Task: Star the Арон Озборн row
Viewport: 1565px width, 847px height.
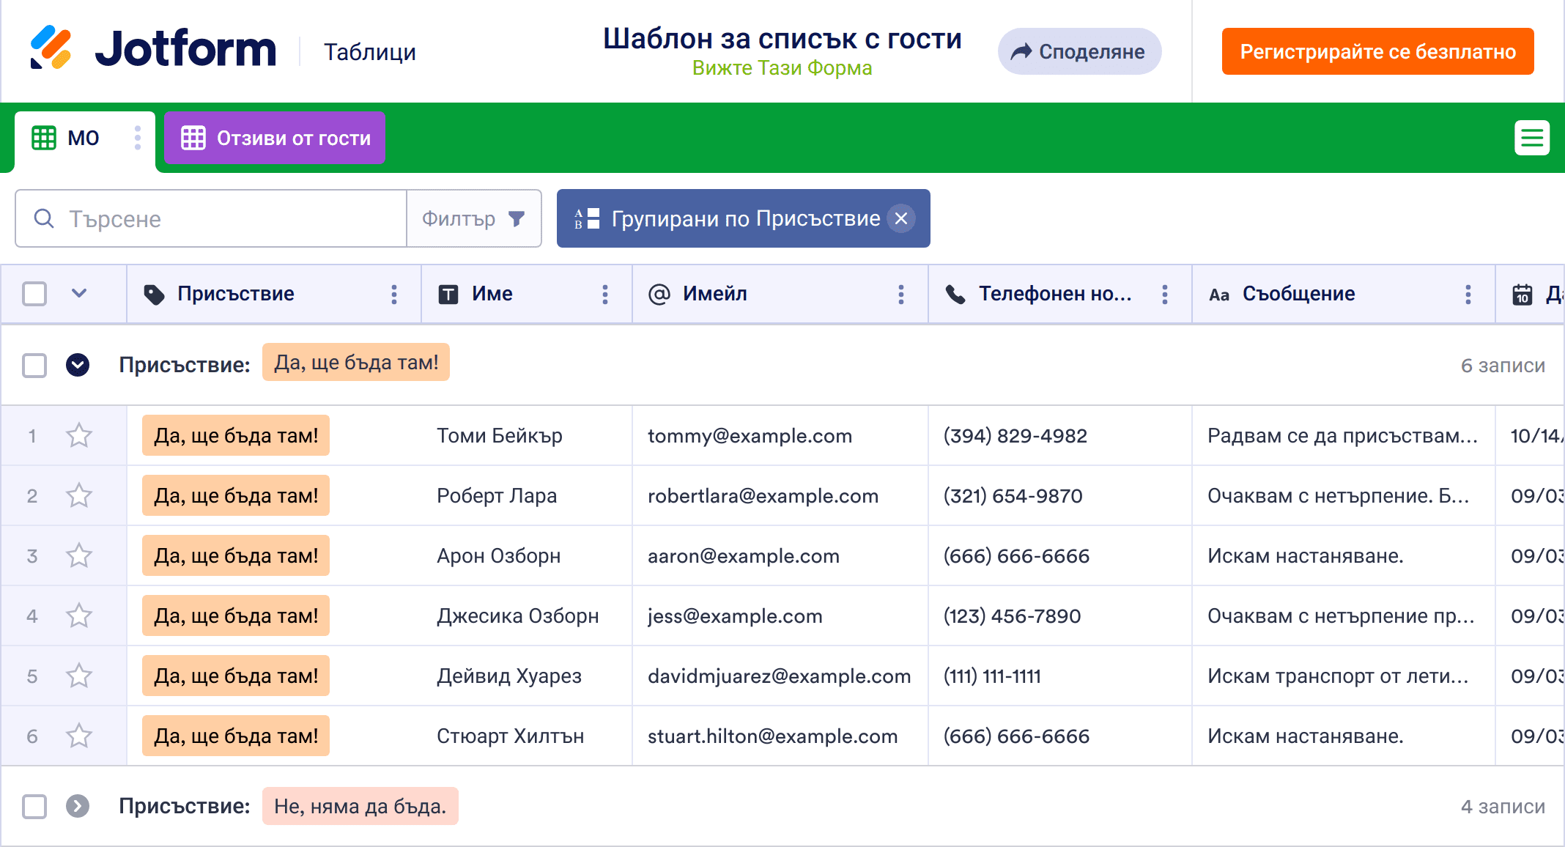Action: coord(79,556)
